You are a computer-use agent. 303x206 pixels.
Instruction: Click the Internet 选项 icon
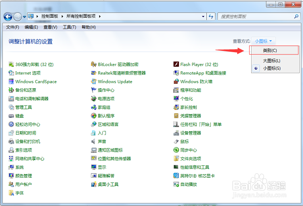(11, 73)
